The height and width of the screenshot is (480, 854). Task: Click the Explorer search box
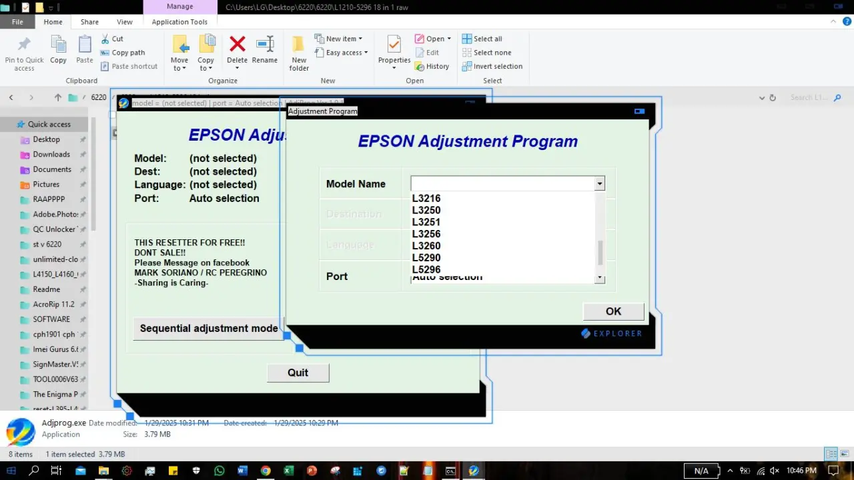click(814, 97)
